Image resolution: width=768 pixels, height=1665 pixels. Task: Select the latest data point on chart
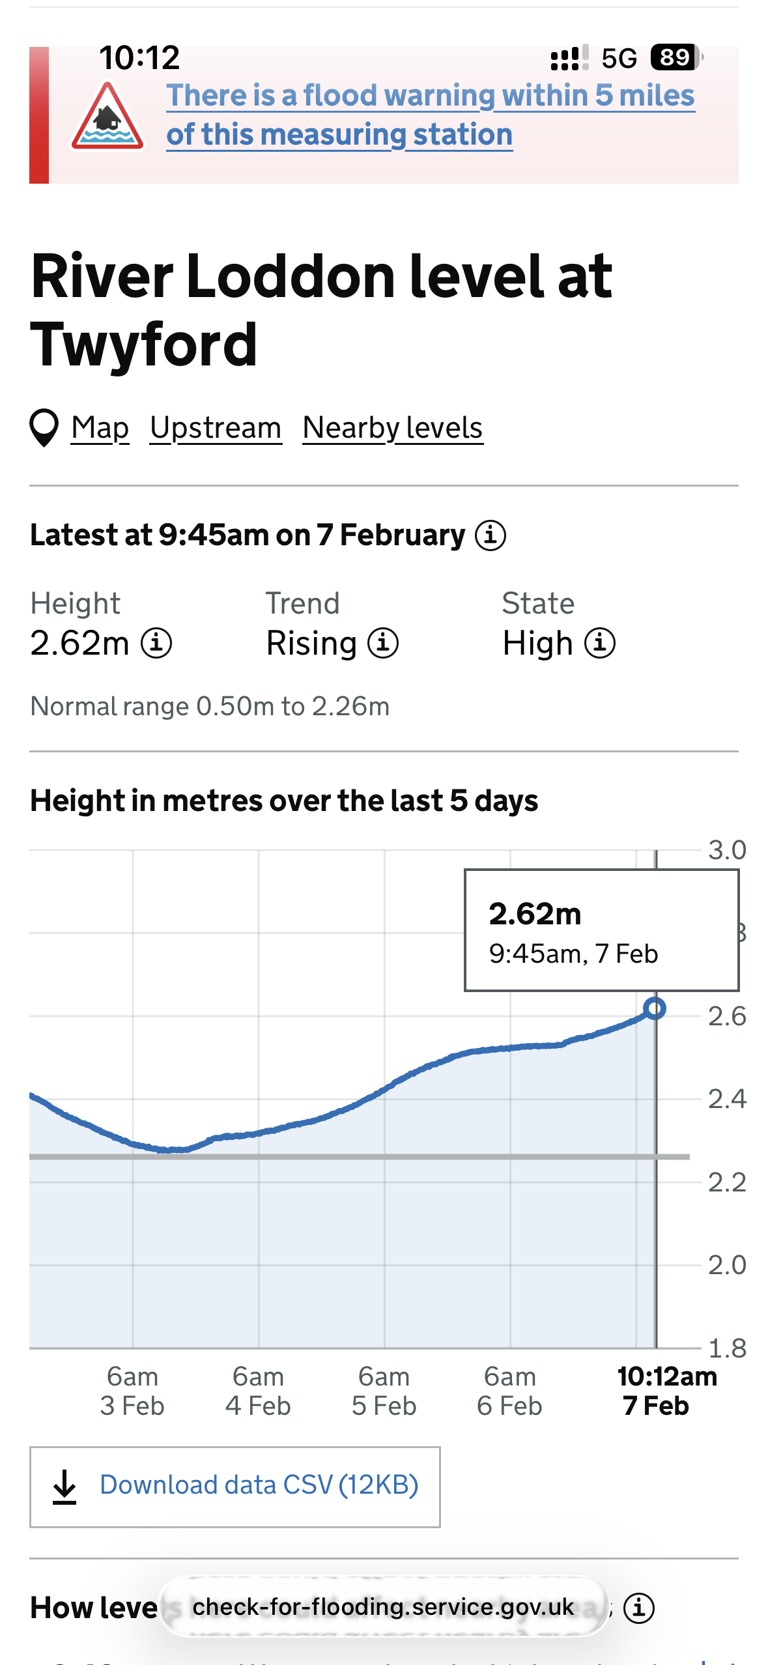(655, 1008)
